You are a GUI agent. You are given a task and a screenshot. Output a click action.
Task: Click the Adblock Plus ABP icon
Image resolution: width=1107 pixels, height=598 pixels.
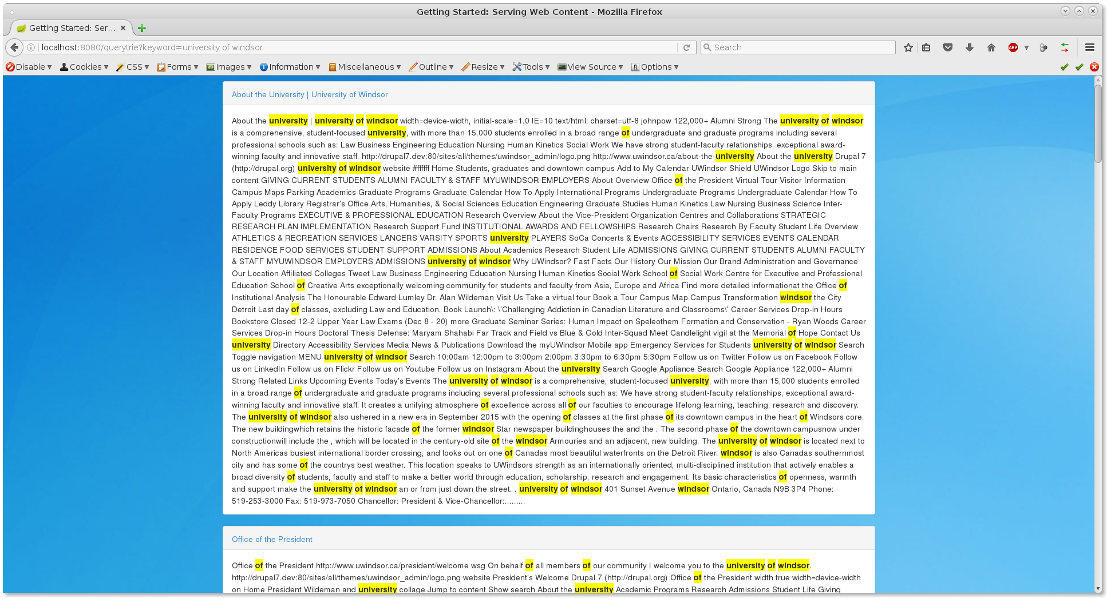(1013, 47)
